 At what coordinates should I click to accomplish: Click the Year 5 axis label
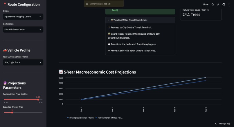click(206, 110)
